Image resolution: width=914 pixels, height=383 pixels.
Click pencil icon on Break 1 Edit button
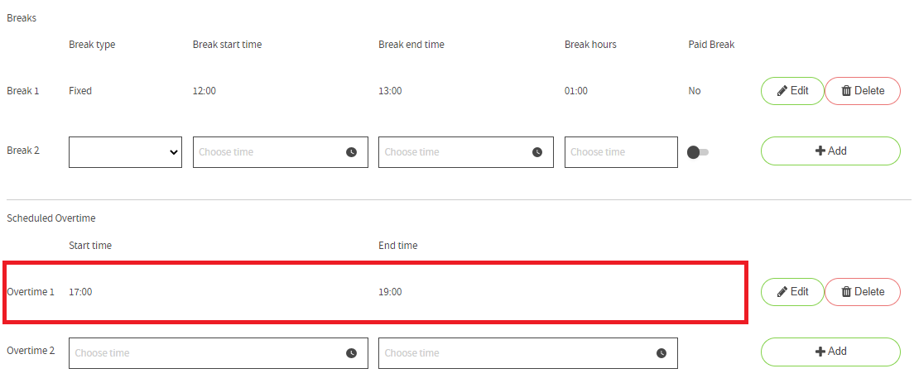(x=782, y=91)
